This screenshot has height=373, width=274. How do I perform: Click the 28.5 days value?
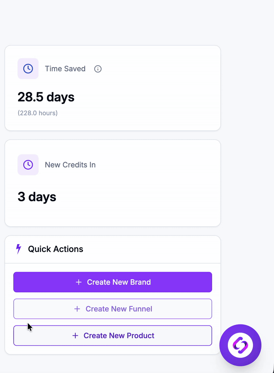pos(46,97)
